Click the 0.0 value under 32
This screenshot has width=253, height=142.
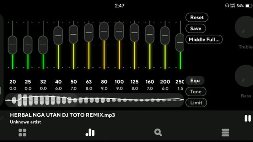click(x=43, y=88)
